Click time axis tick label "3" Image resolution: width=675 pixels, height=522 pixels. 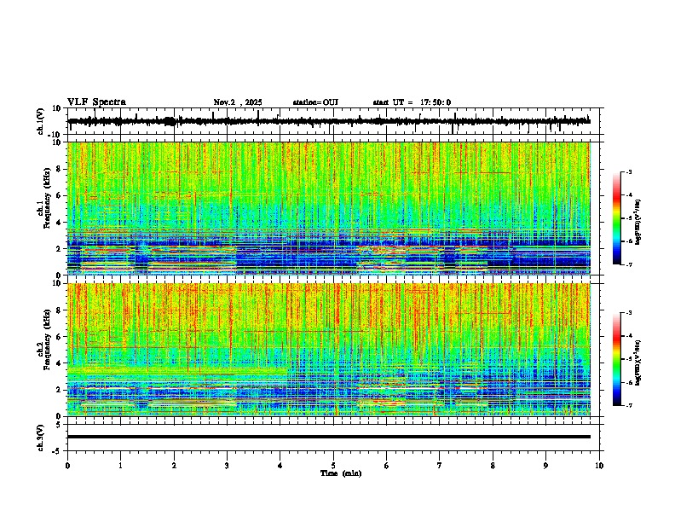227,466
